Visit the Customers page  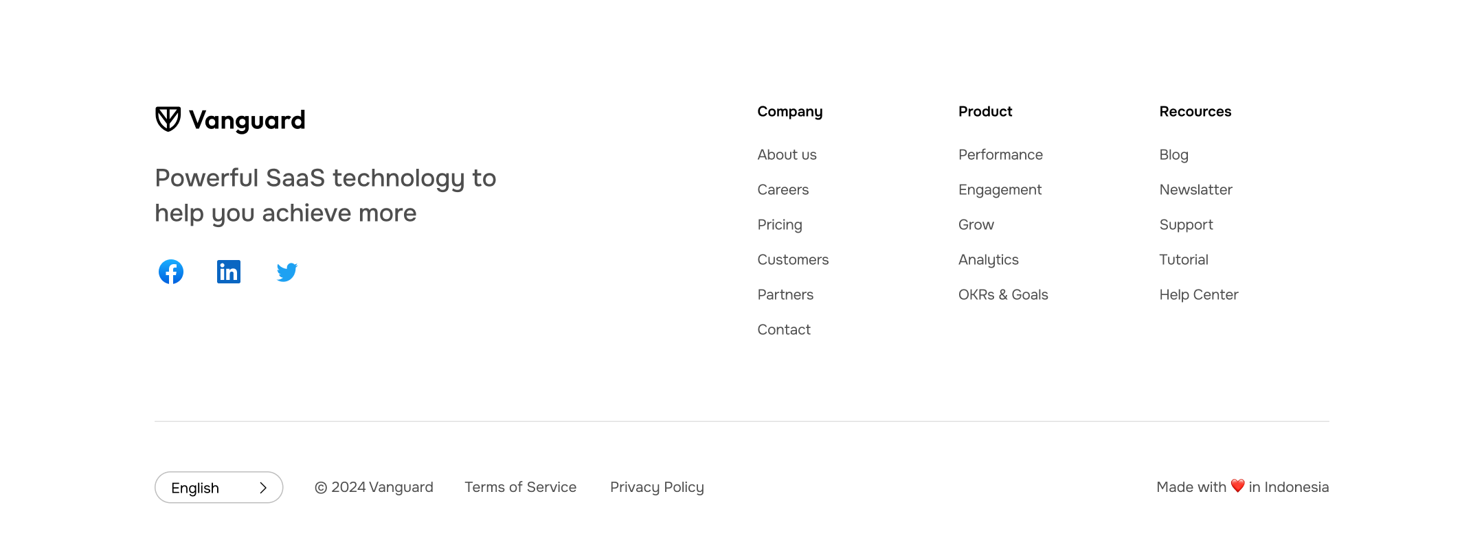(793, 259)
